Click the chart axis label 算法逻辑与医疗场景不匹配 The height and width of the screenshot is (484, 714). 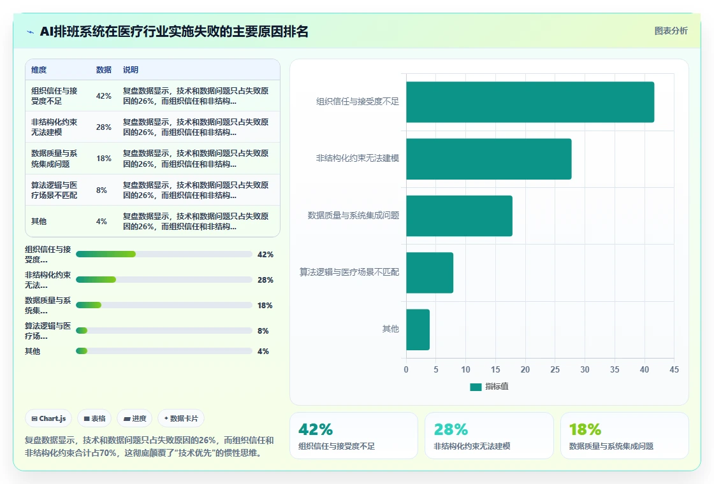click(349, 272)
